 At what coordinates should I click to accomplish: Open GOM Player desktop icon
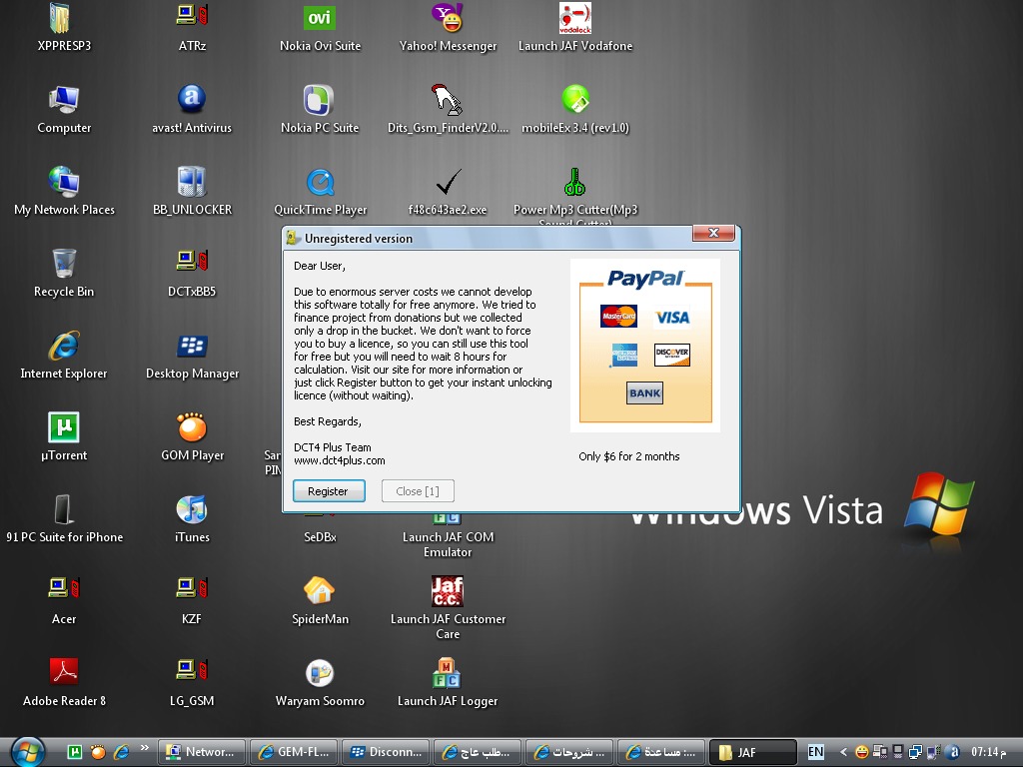point(192,427)
